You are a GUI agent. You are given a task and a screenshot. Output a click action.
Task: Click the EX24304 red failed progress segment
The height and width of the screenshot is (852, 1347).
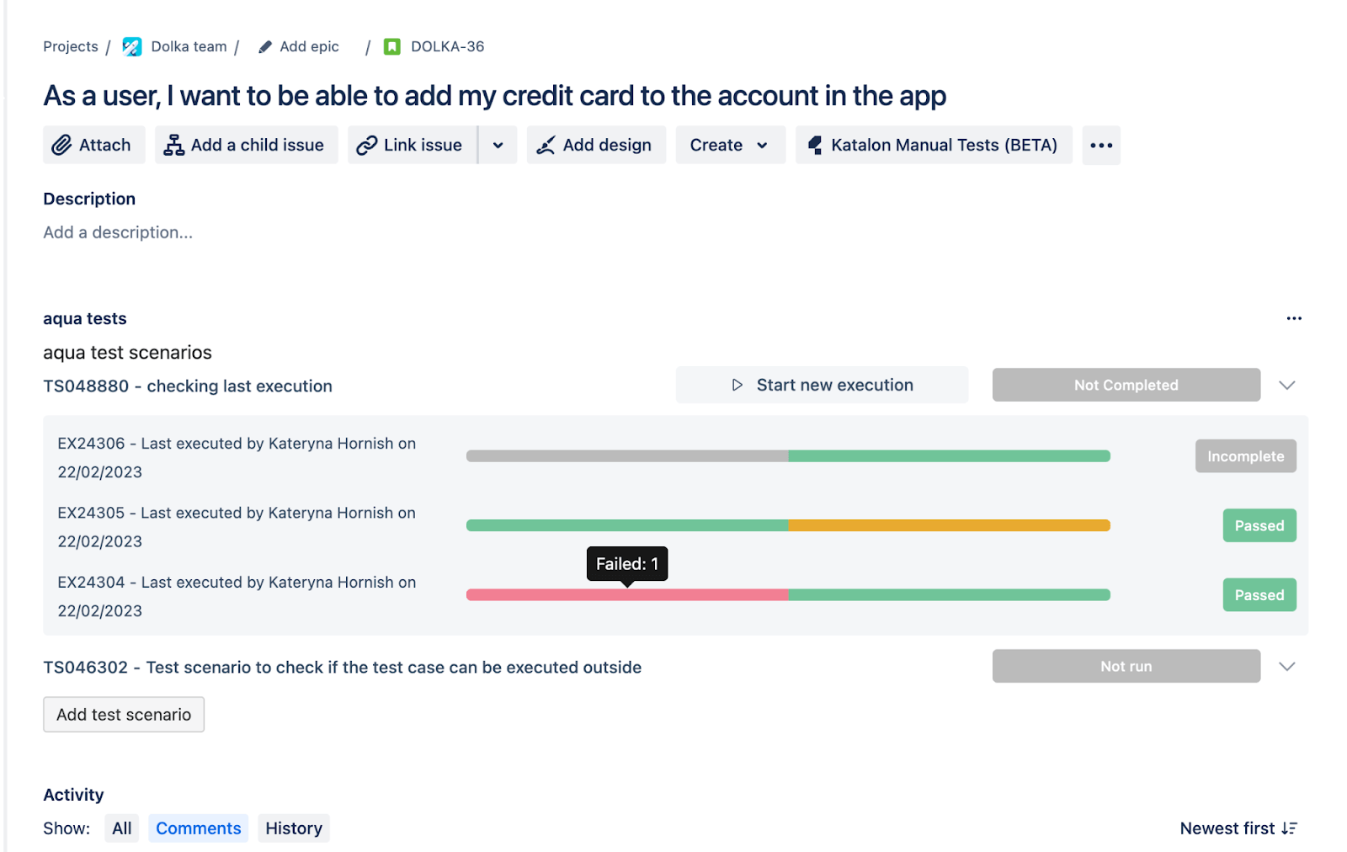(626, 595)
